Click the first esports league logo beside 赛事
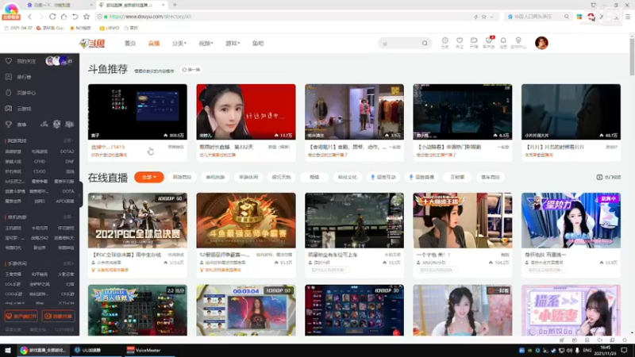 [44, 125]
